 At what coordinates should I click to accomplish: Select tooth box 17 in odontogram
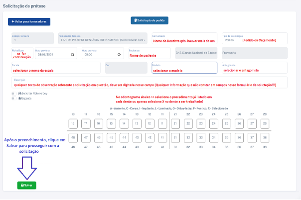pos(86,124)
